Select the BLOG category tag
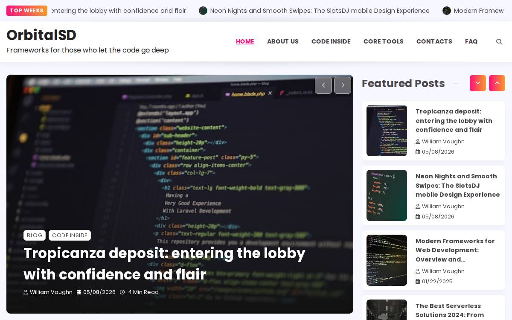 pos(35,235)
